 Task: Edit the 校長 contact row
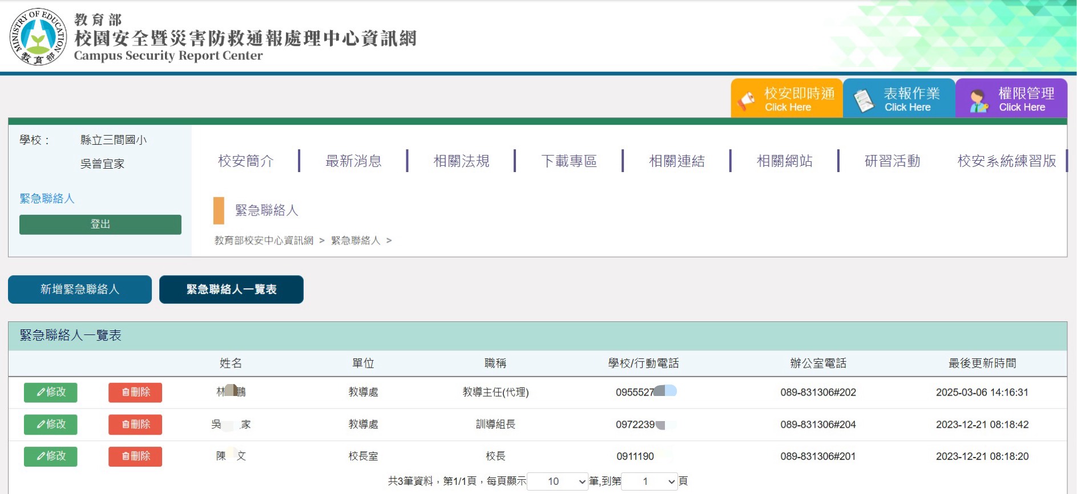point(51,456)
